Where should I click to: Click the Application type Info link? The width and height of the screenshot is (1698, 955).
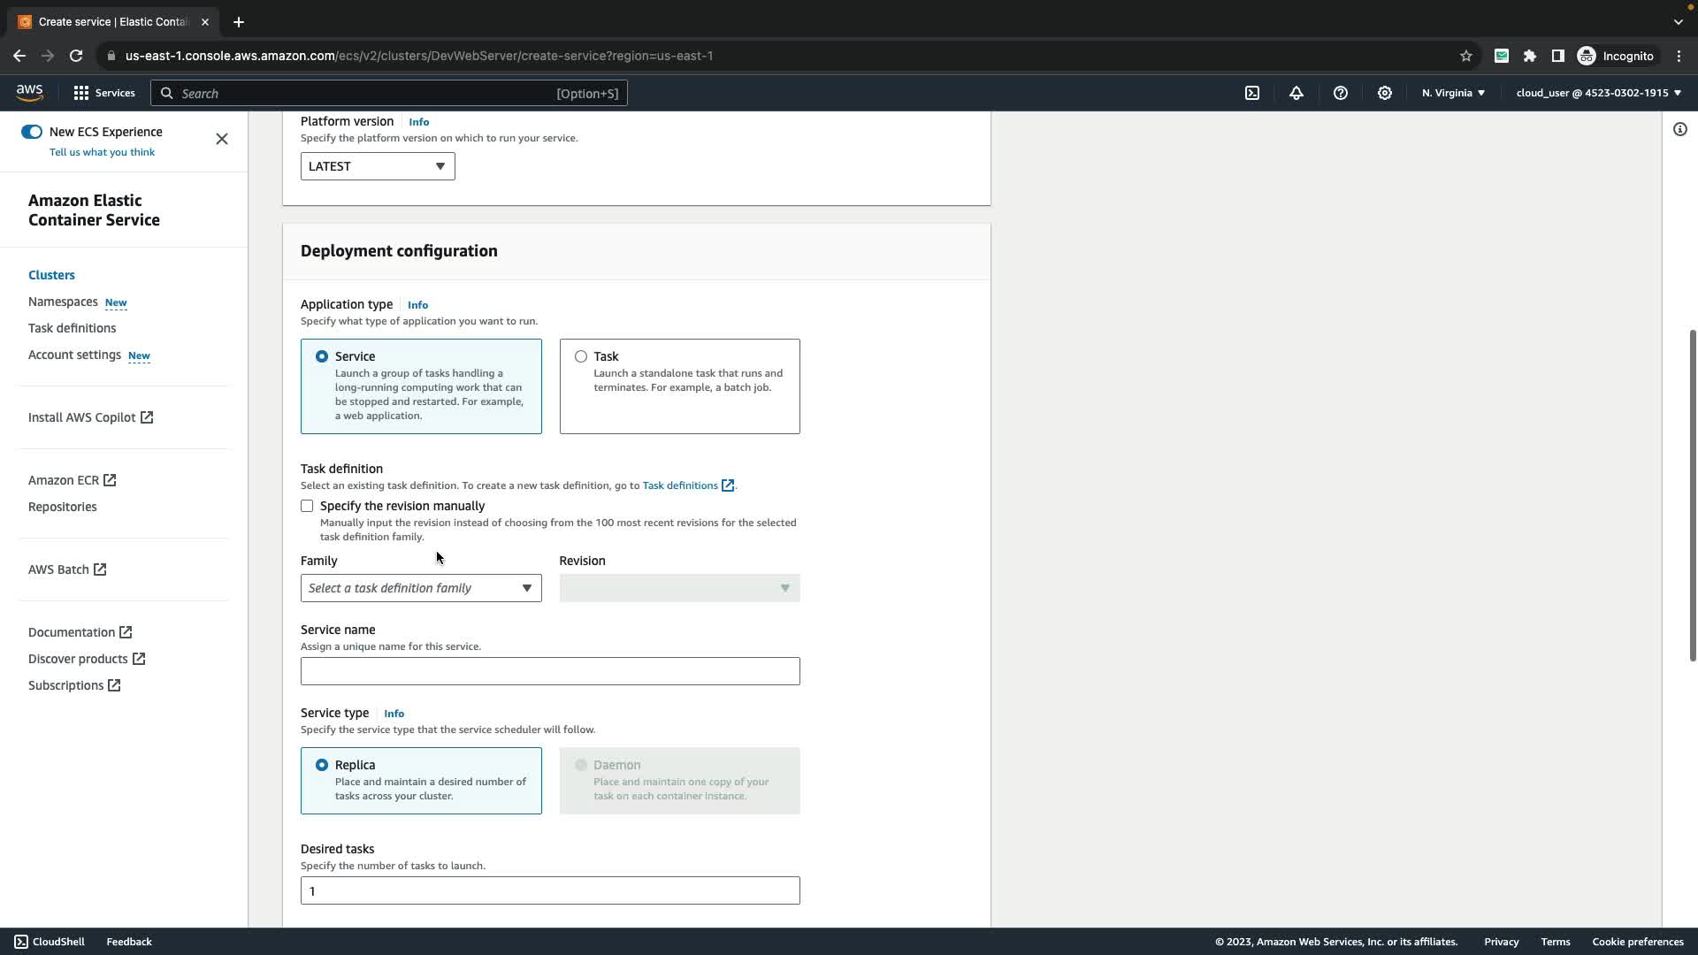point(417,305)
